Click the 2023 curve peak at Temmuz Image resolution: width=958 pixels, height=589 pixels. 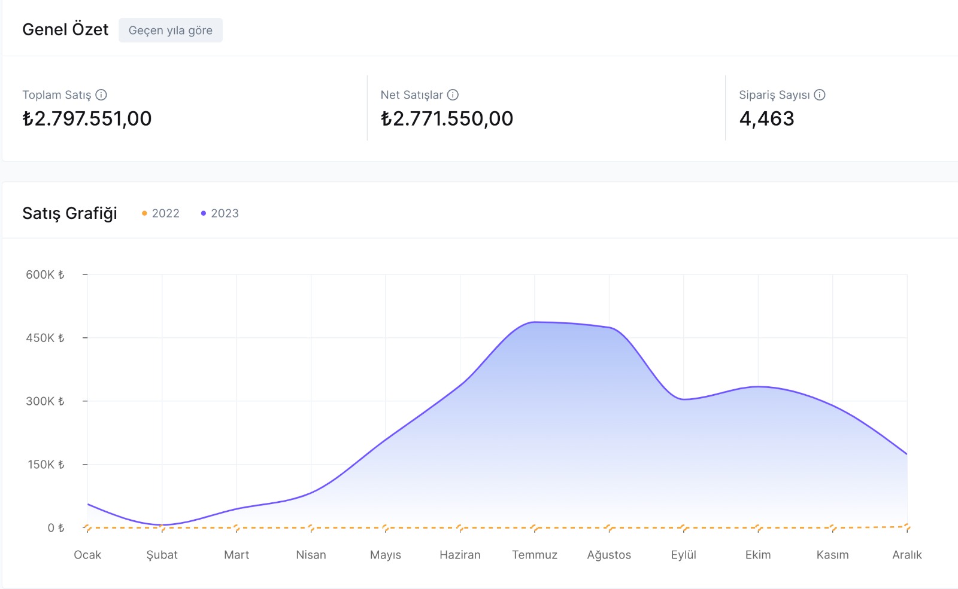pyautogui.click(x=535, y=322)
